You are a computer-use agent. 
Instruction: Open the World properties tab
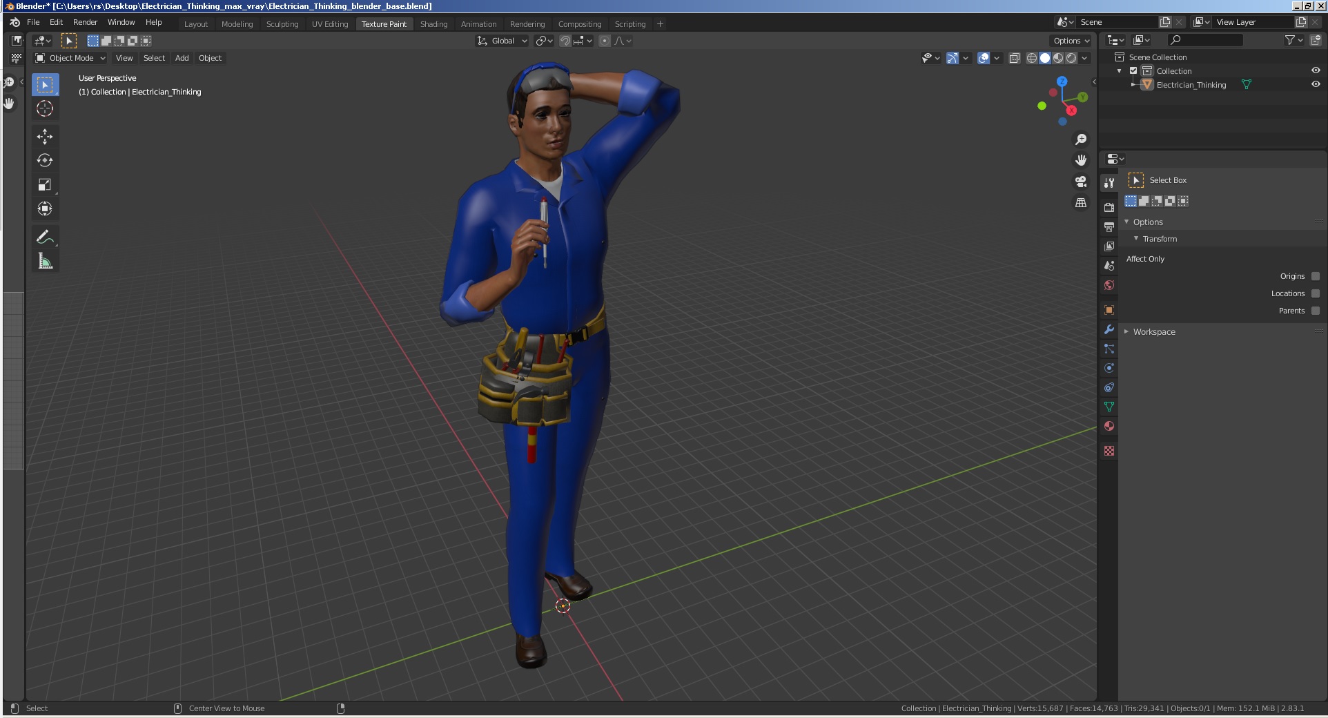[1109, 284]
